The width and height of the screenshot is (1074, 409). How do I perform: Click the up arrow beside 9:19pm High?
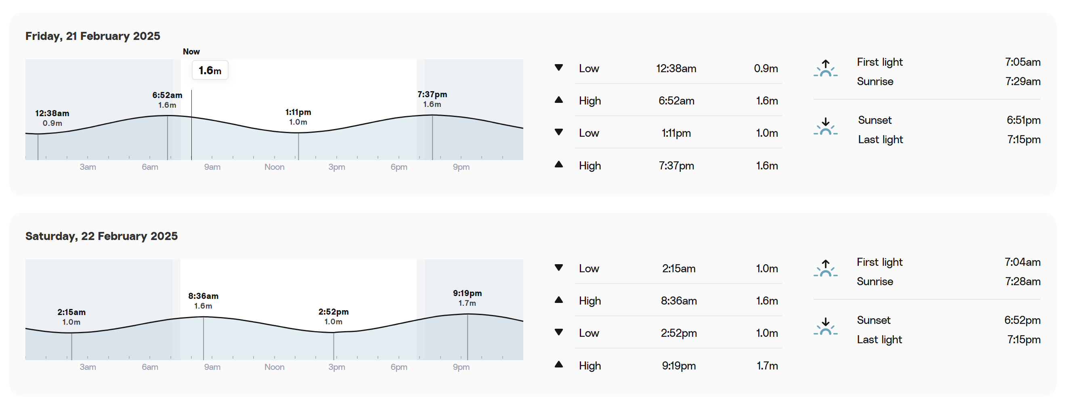click(559, 365)
